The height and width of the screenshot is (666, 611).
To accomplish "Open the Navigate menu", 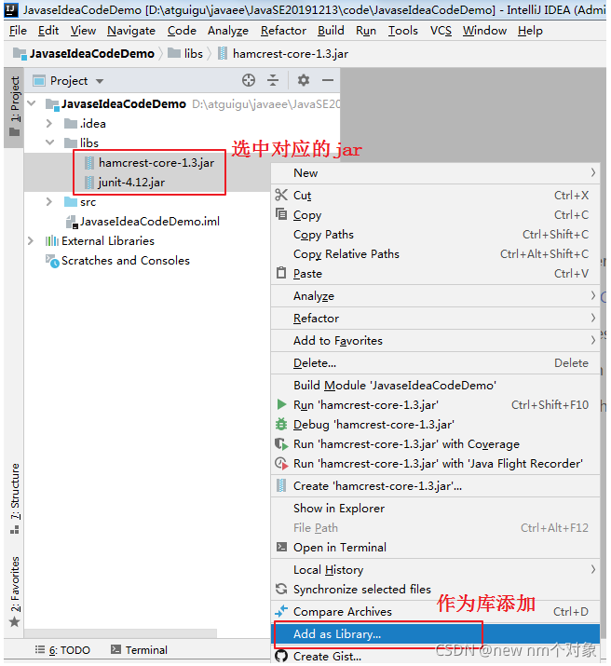I will tap(131, 31).
